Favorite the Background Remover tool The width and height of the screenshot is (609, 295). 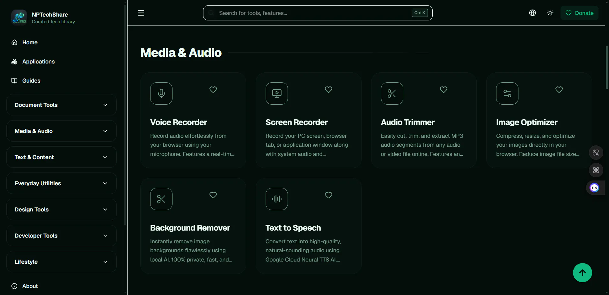[x=213, y=195]
